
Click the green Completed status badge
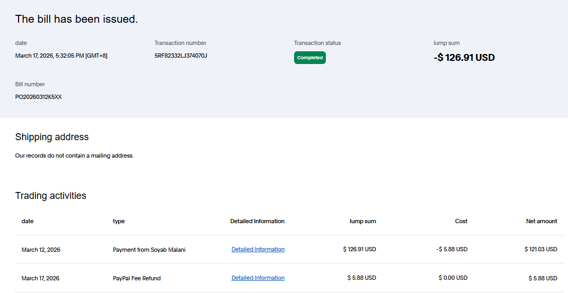pyautogui.click(x=309, y=58)
